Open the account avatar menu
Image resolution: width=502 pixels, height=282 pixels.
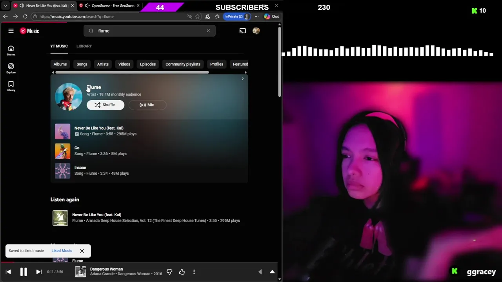pyautogui.click(x=256, y=31)
